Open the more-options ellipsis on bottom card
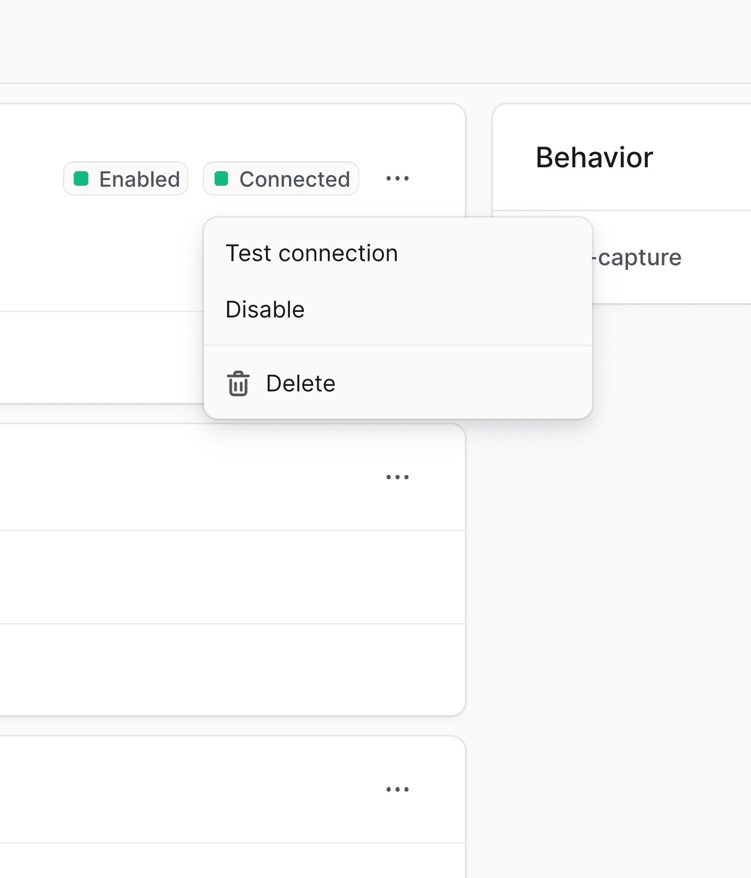This screenshot has width=751, height=878. click(397, 789)
